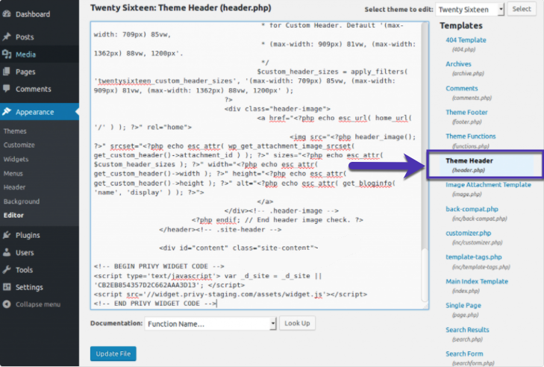The height and width of the screenshot is (367, 544).
Task: Open the Users menu label
Action: 25,253
